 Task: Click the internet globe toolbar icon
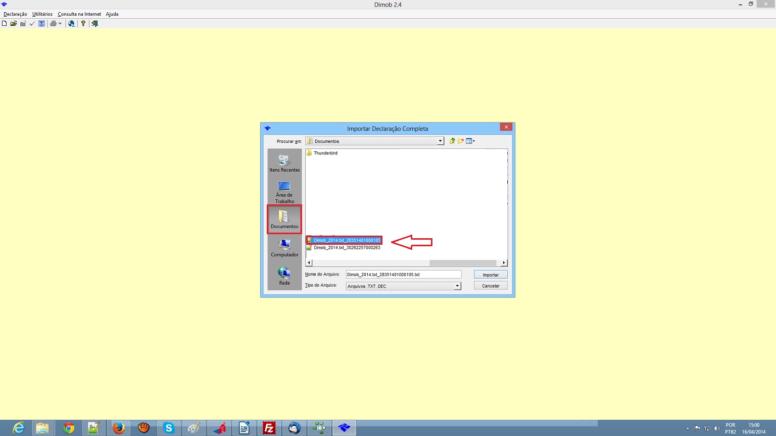[x=71, y=24]
